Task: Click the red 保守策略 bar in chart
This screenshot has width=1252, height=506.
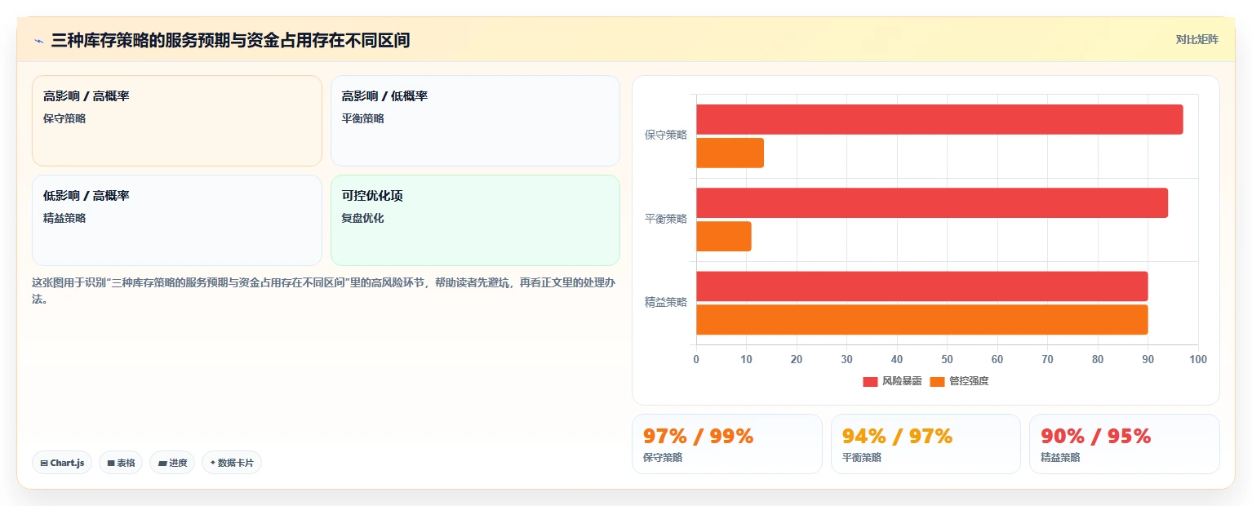Action: click(x=939, y=120)
